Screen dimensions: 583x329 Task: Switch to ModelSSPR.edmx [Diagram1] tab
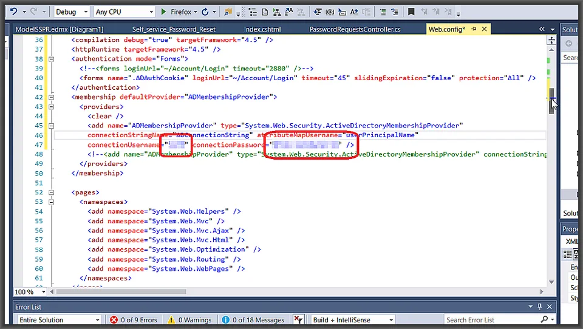(x=60, y=29)
